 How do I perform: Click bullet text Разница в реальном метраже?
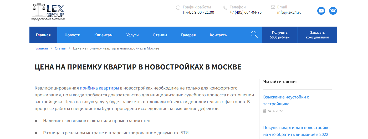(116, 133)
